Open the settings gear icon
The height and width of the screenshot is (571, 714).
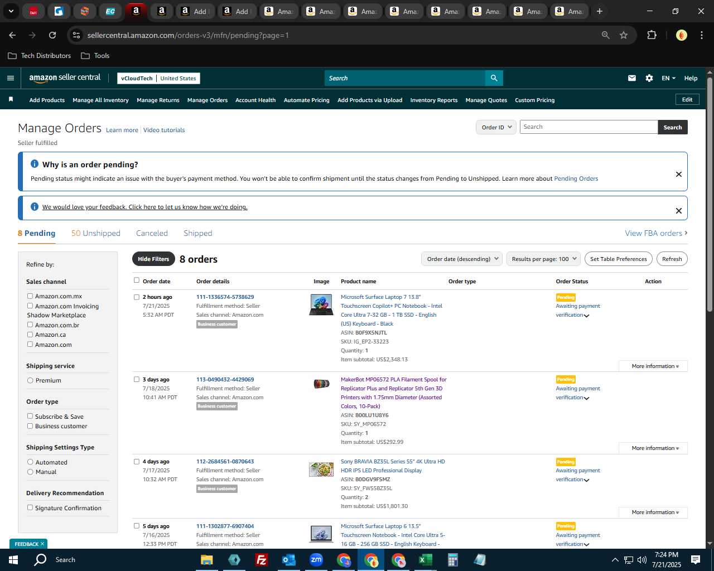(649, 78)
